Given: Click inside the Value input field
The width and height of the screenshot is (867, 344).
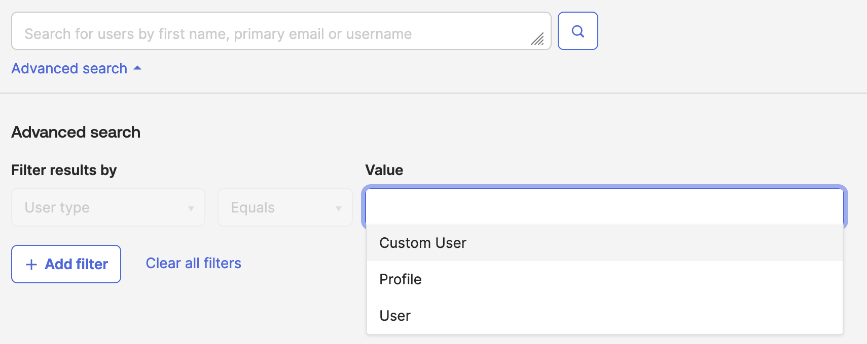Looking at the screenshot, I should [x=603, y=207].
